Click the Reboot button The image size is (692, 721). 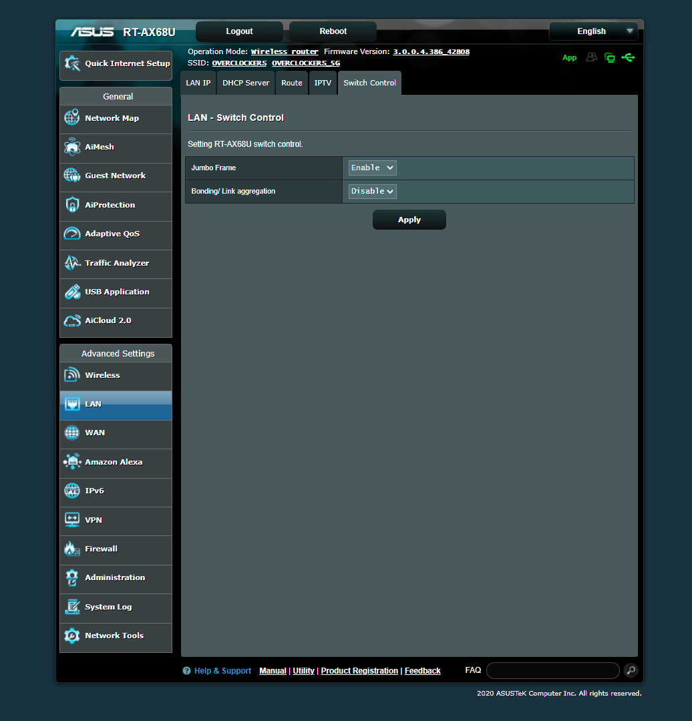point(333,31)
